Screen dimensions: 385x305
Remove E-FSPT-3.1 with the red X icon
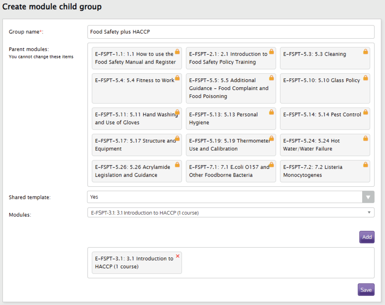(x=177, y=256)
